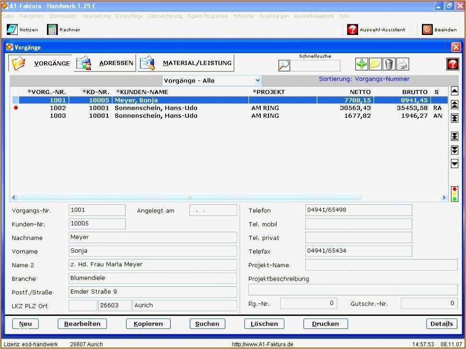Page down with double down arrow
The height and width of the screenshot is (349, 466).
[x=454, y=150]
